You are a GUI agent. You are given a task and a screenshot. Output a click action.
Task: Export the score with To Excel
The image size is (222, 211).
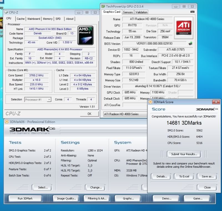tap(184, 177)
